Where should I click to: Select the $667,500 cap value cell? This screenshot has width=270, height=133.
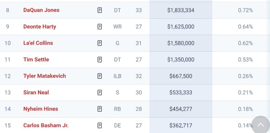(181, 76)
